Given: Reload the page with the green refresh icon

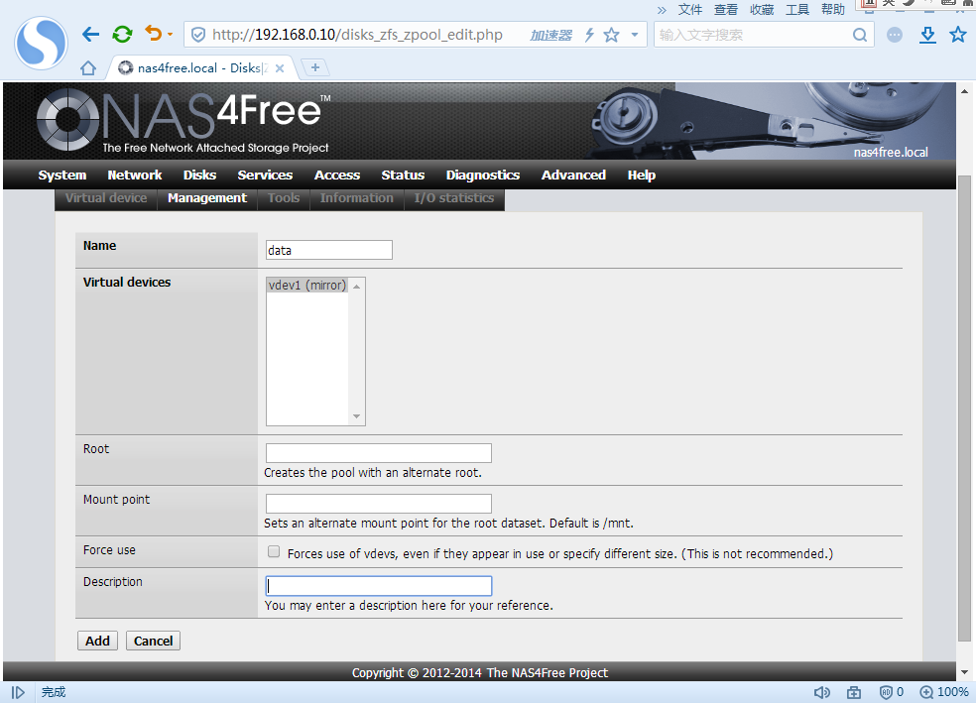Looking at the screenshot, I should [122, 35].
